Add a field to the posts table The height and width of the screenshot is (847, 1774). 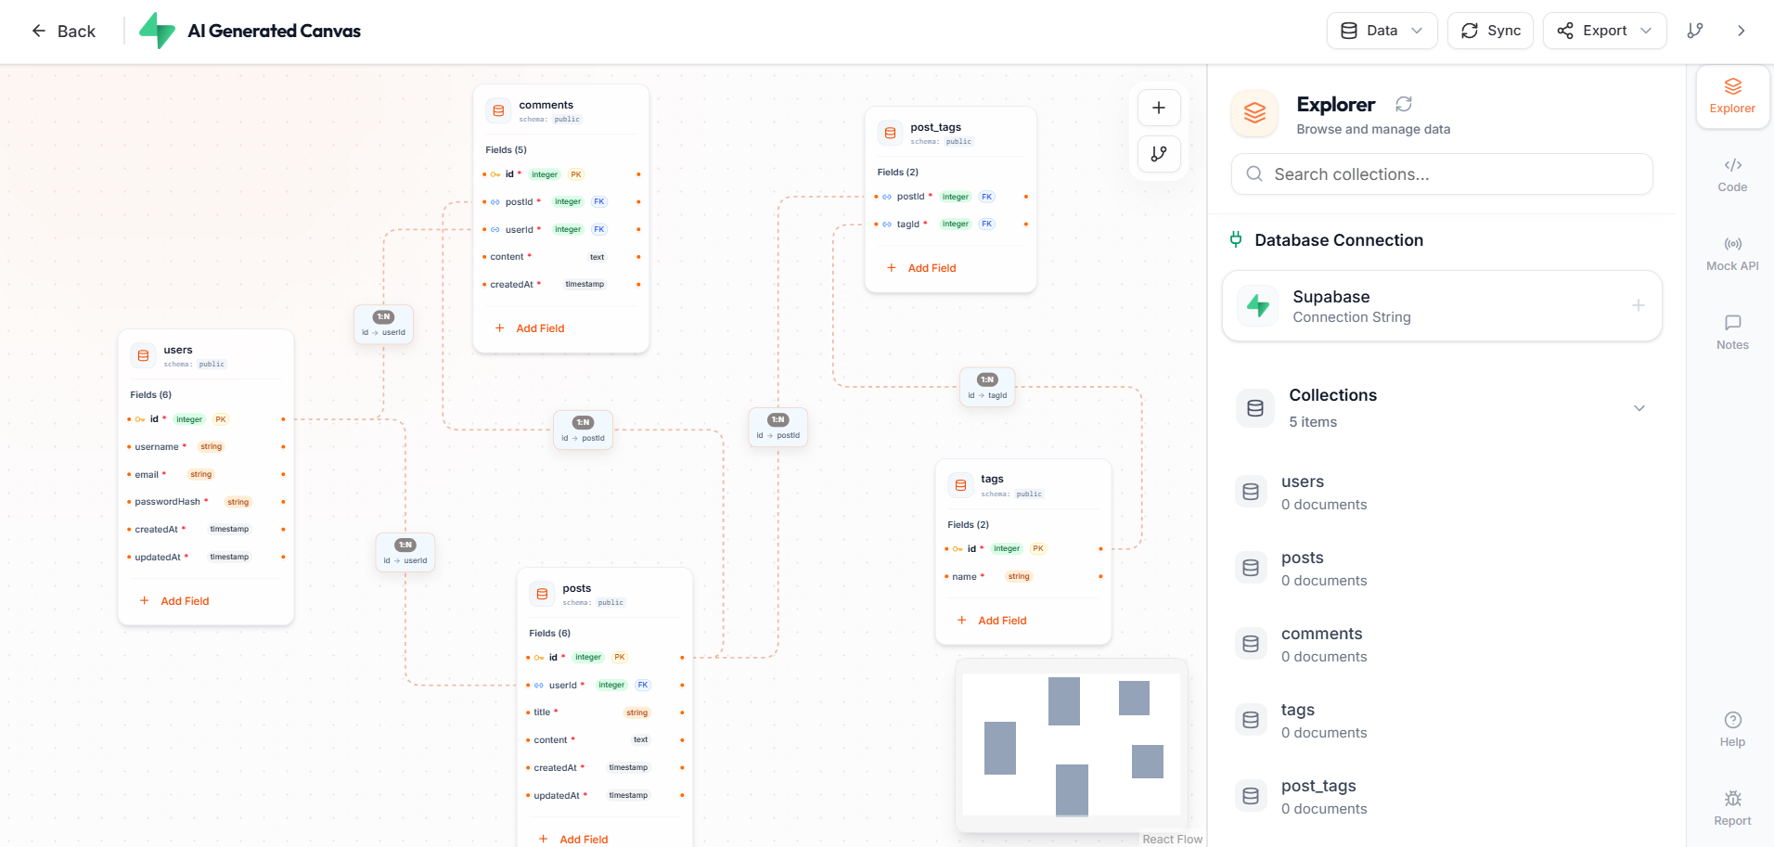(x=574, y=838)
